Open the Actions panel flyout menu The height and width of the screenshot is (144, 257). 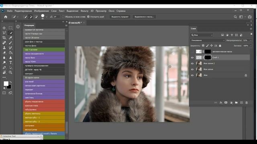pos(66,26)
